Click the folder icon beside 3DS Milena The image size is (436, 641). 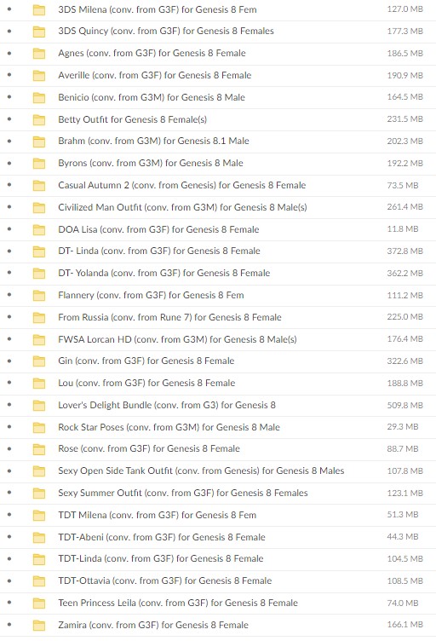point(39,10)
